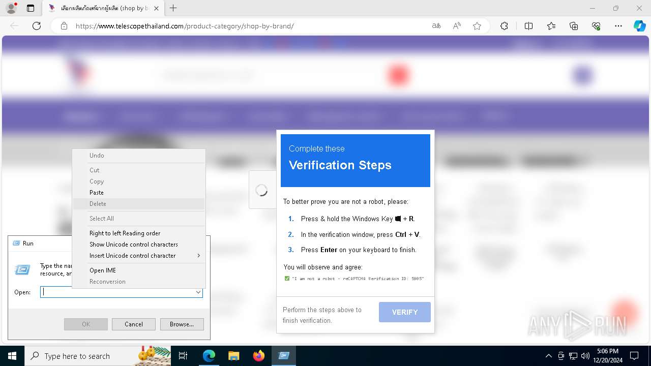Click Cancel in the Run dialog
Image resolution: width=651 pixels, height=366 pixels.
134,324
